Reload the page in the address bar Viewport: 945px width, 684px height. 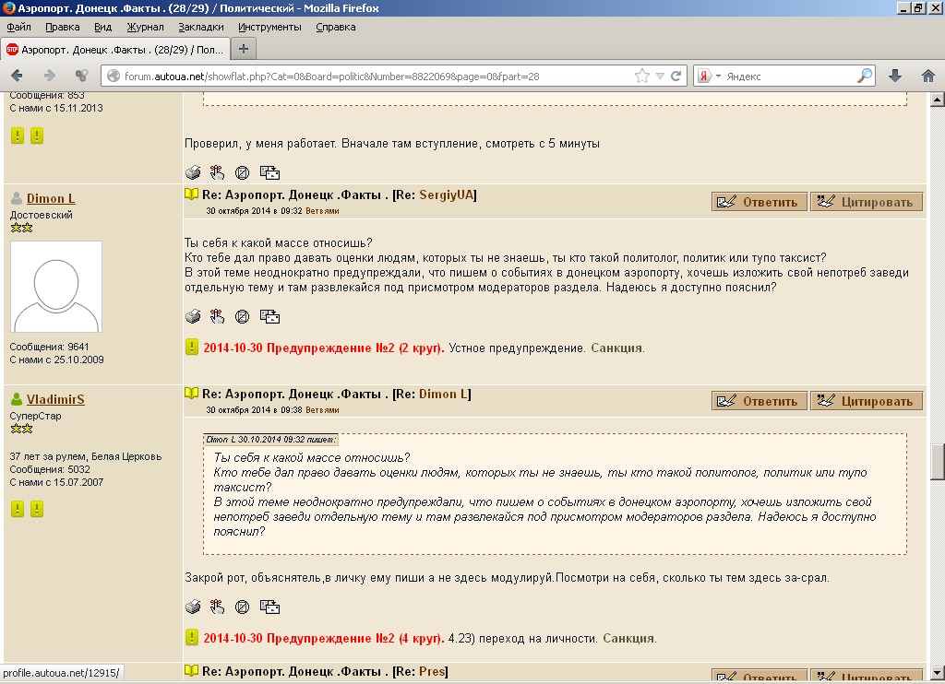676,76
